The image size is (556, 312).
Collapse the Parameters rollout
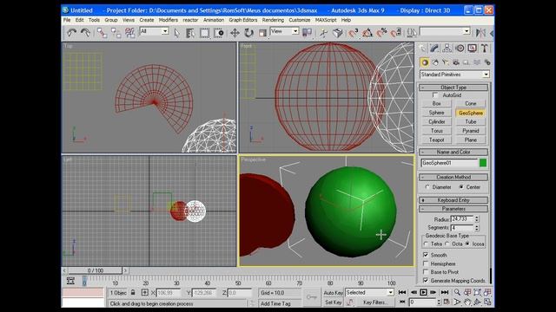[453, 209]
